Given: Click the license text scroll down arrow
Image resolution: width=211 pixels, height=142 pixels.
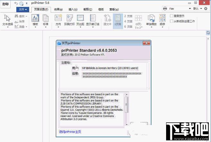Looking at the screenshot, I should tap(126, 125).
